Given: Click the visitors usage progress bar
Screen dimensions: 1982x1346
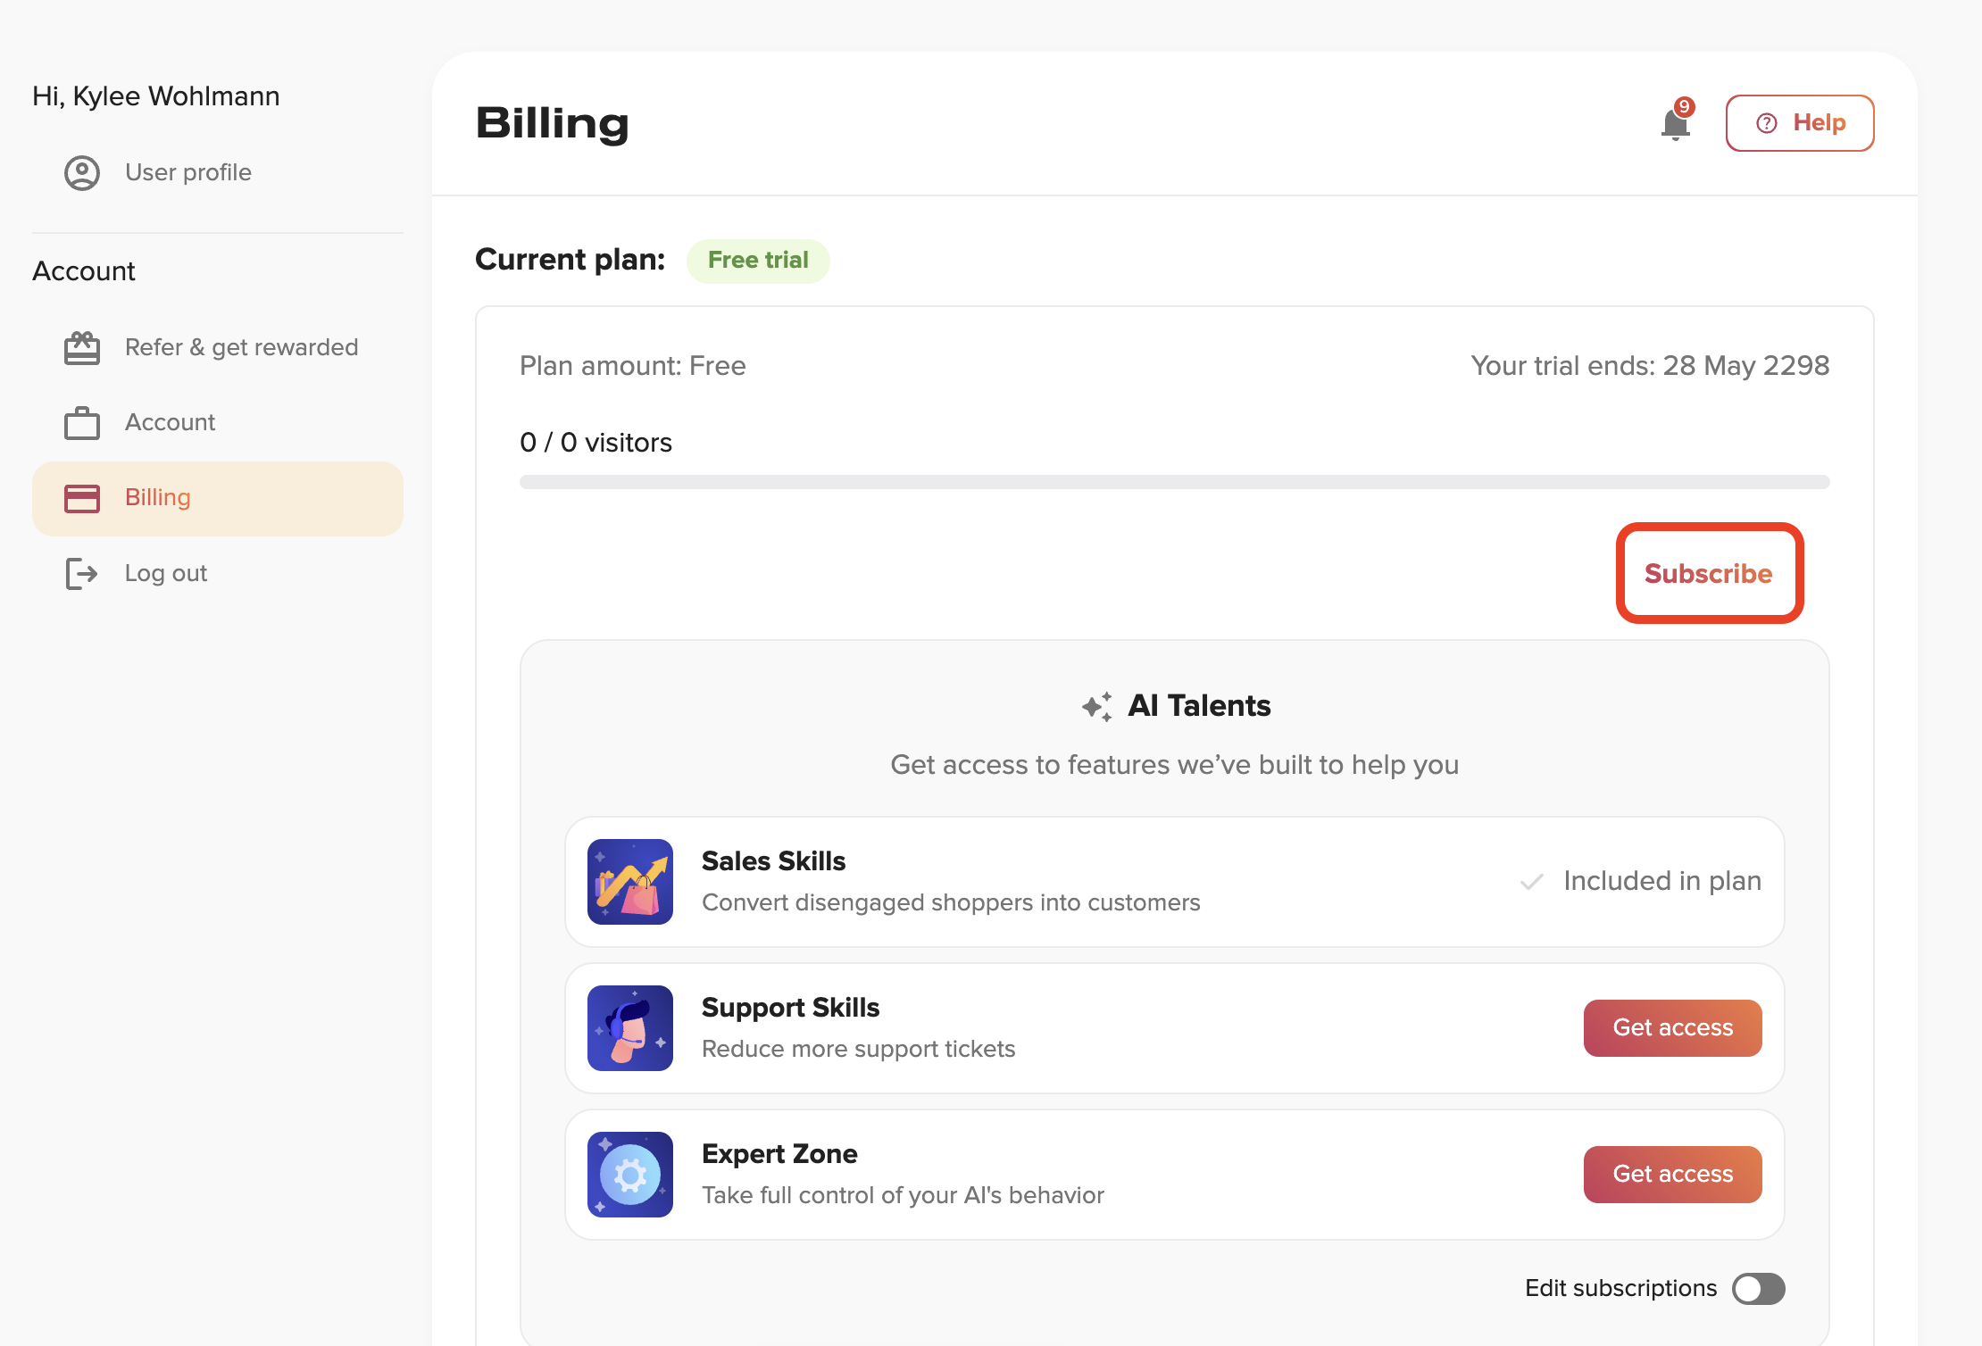Looking at the screenshot, I should pos(1175,482).
